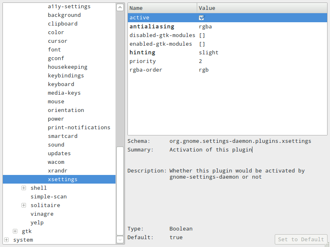
Task: Select print-notifications in the tree
Action: coord(79,128)
